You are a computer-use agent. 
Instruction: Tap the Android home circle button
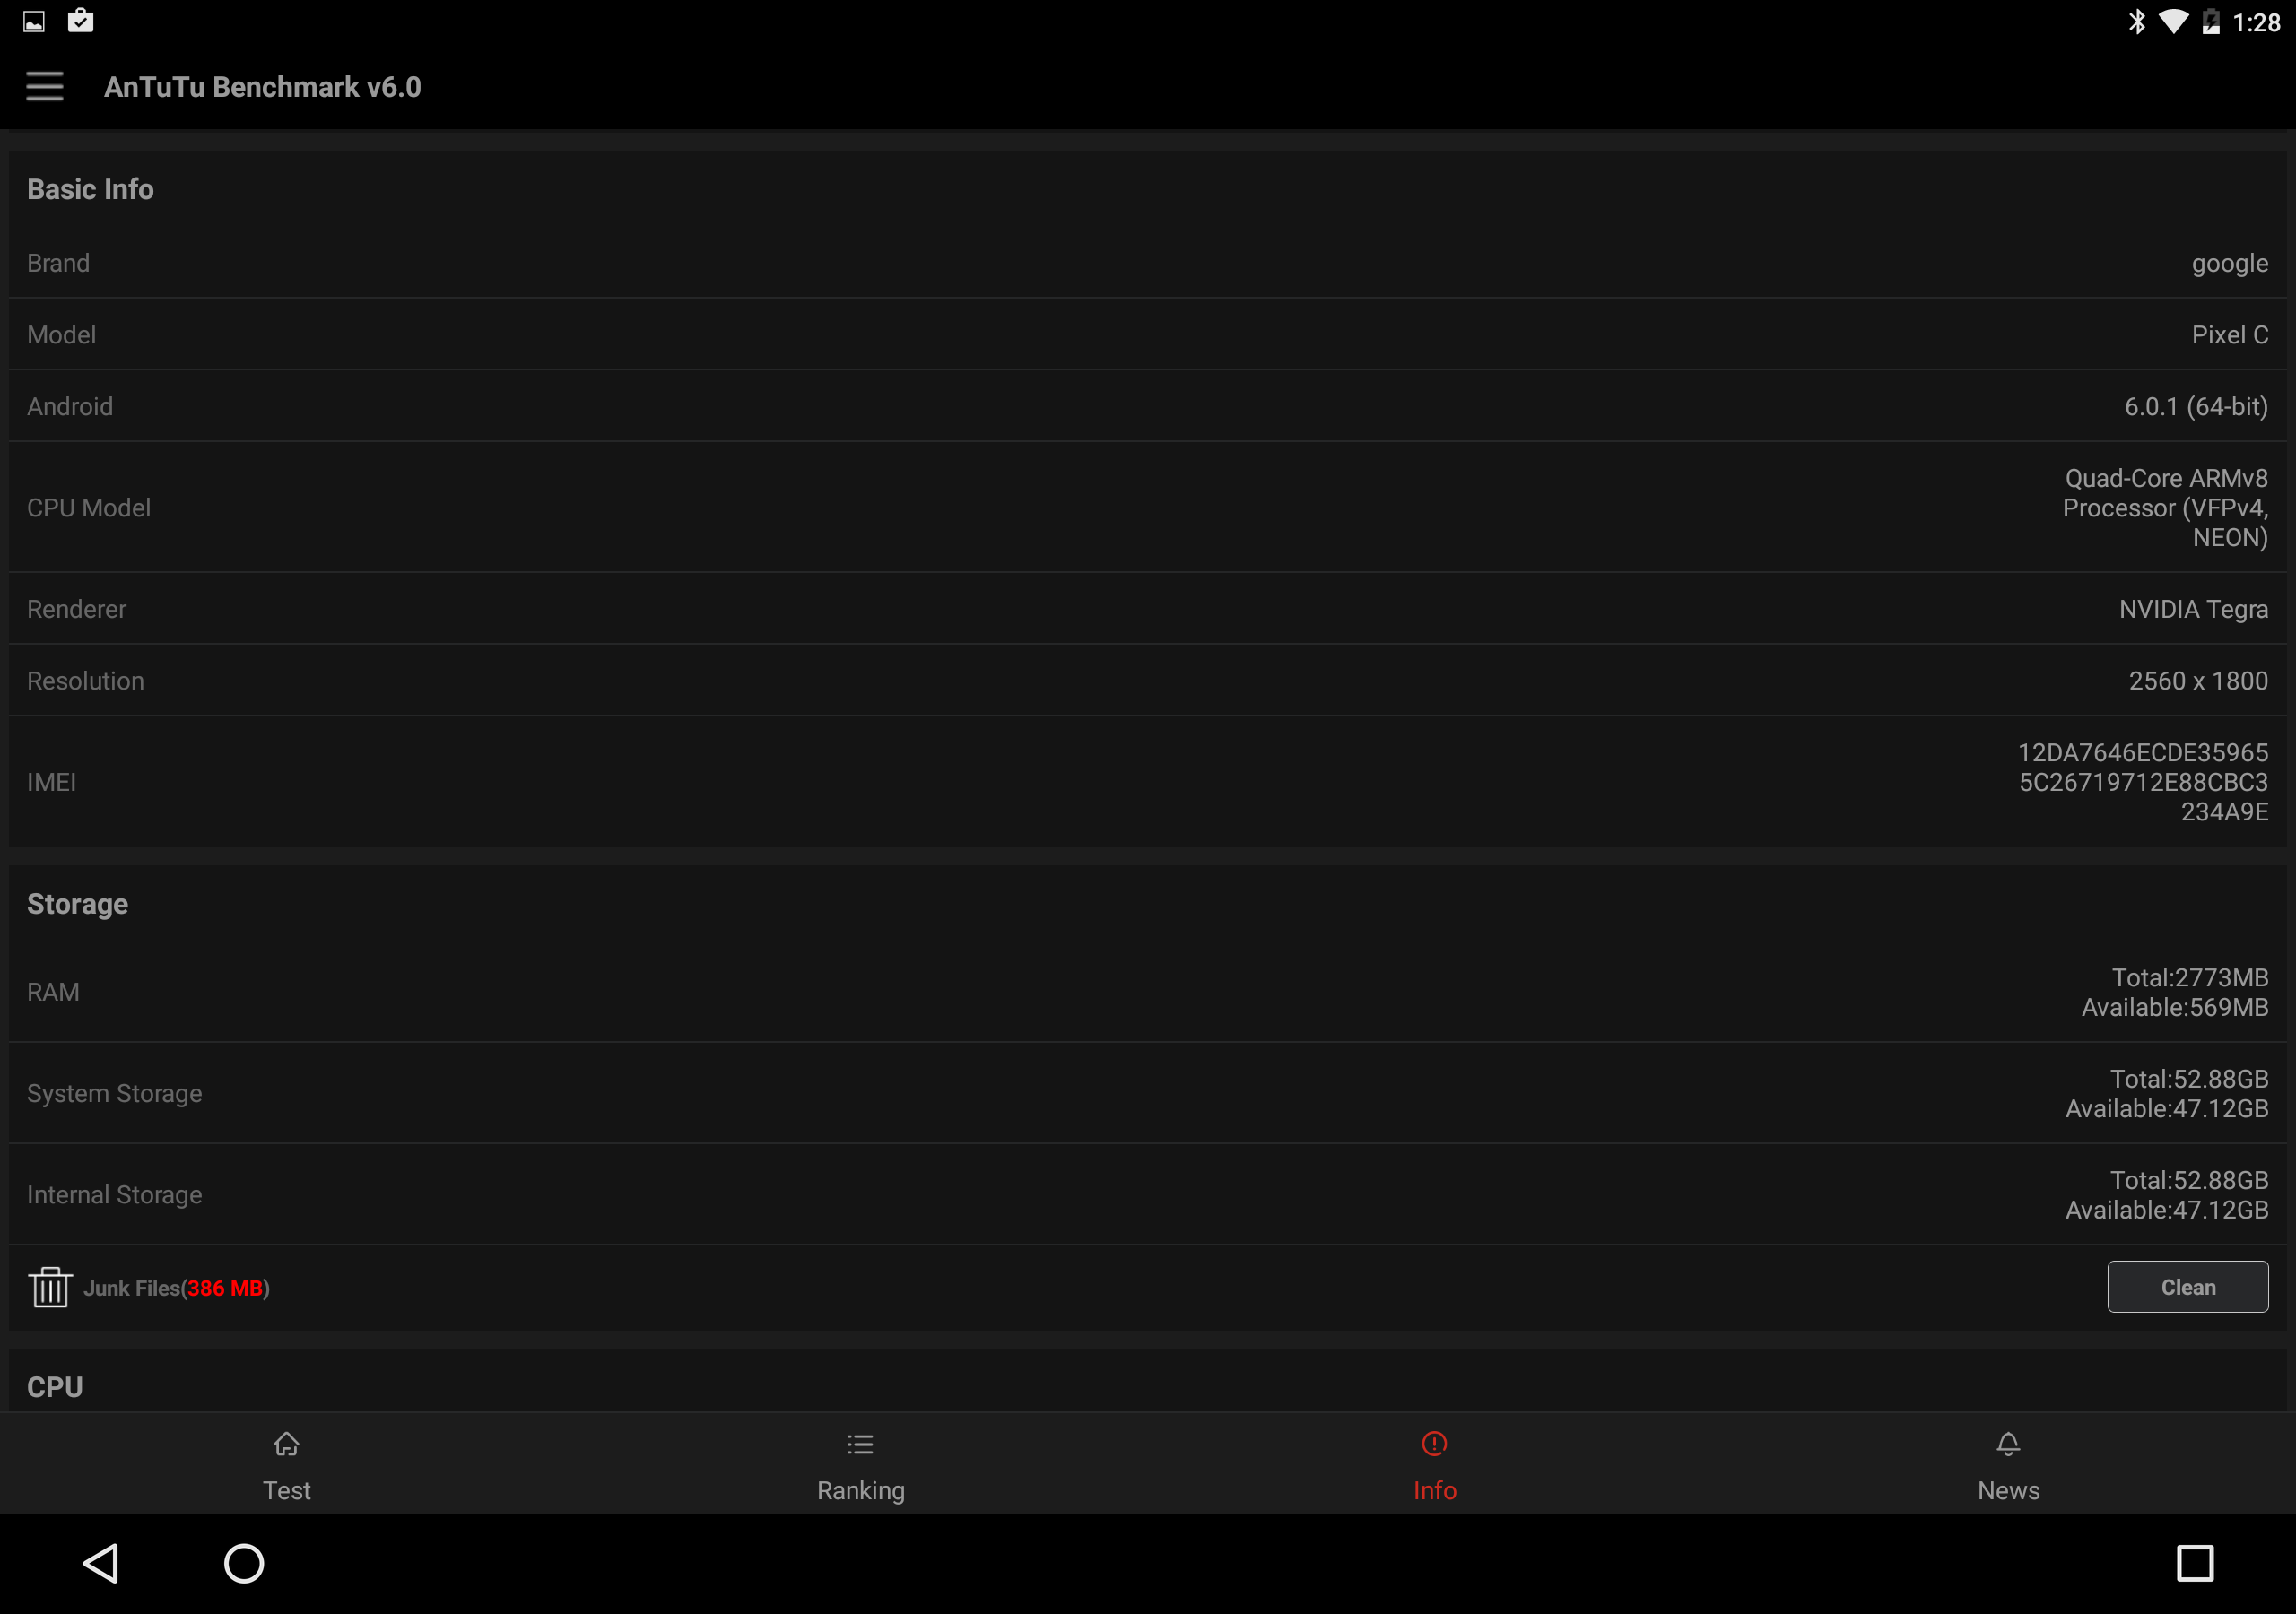click(x=244, y=1563)
